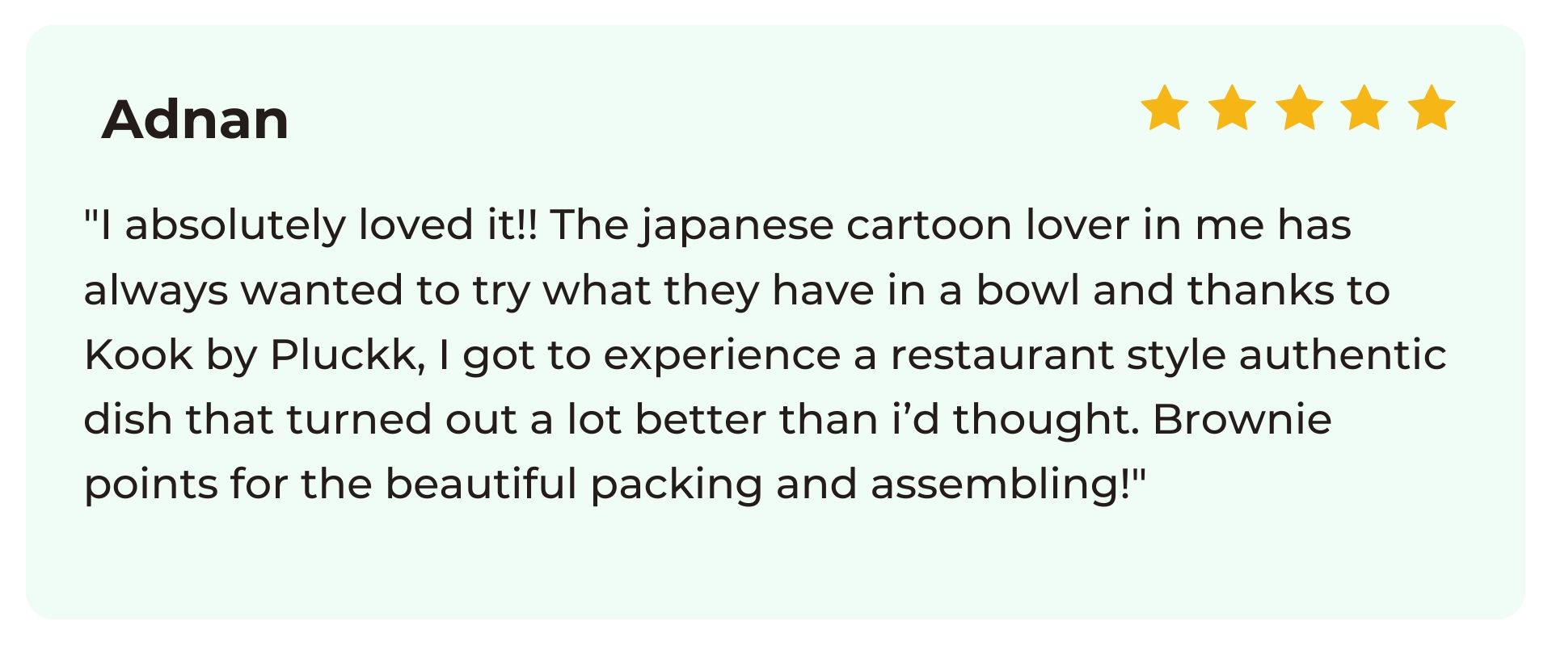Select the word "Brownie" in review
The width and height of the screenshot is (1552, 646).
1242,419
